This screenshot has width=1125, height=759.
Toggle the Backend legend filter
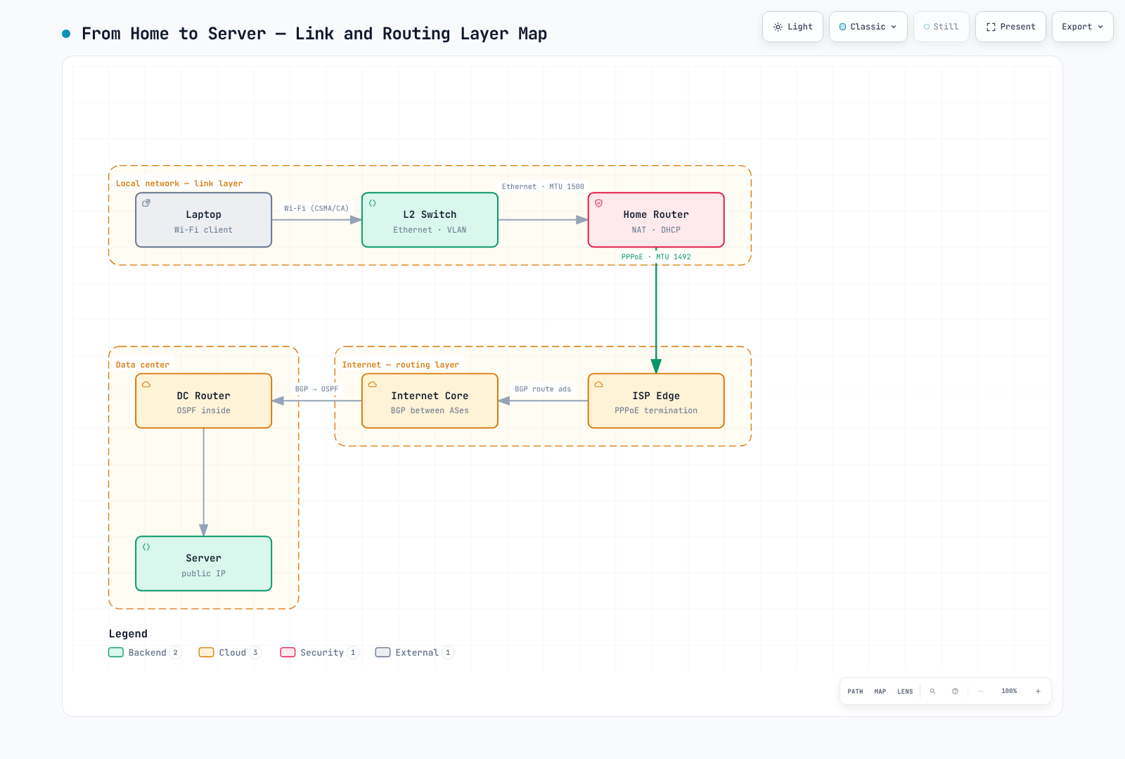click(x=145, y=653)
